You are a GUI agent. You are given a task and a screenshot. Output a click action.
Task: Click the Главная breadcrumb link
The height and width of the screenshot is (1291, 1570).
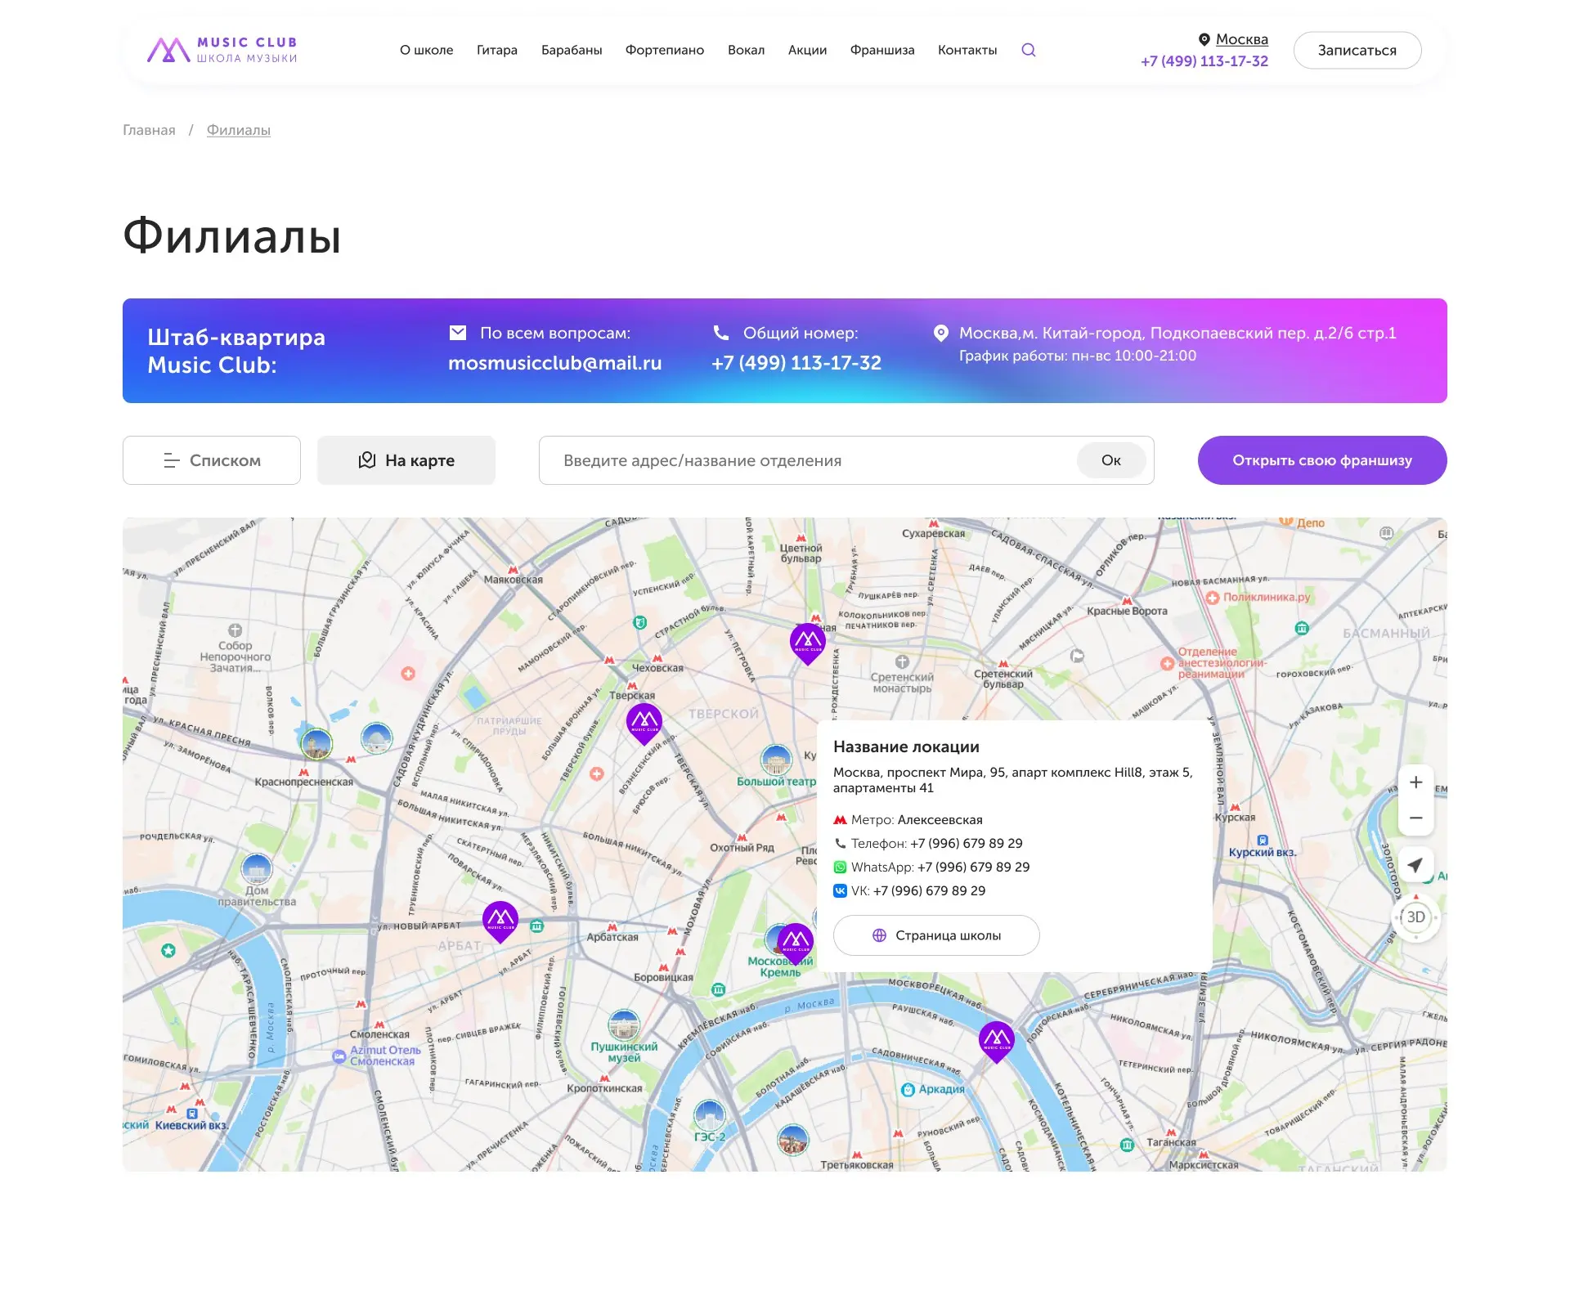point(149,130)
